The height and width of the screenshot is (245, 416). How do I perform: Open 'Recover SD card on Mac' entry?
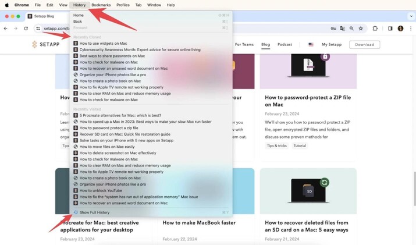coord(151,134)
